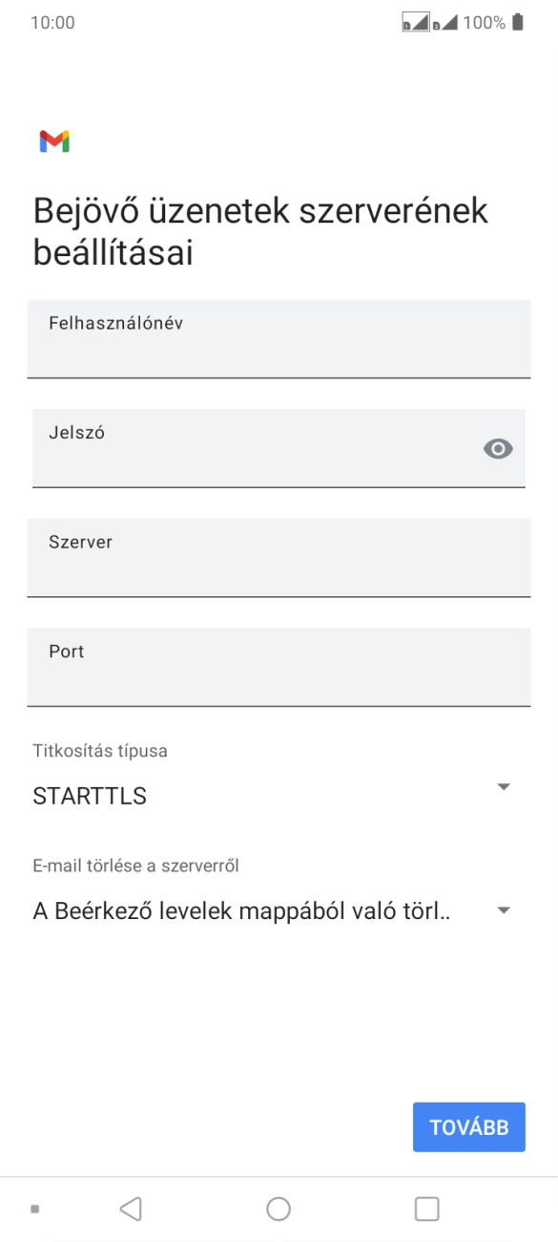Focus the Felhasználónév input field
Screen dimensions: 558x1242
tap(279, 340)
